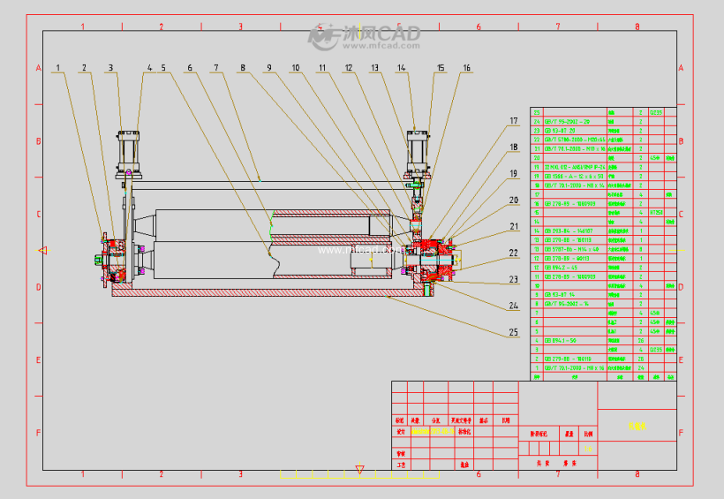Viewport: 724px width, 499px height.
Task: Select the left end flange assembly of roller
Action: pos(109,258)
